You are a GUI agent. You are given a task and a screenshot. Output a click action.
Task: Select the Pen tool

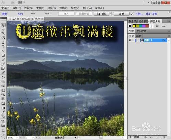[x=3, y=43]
